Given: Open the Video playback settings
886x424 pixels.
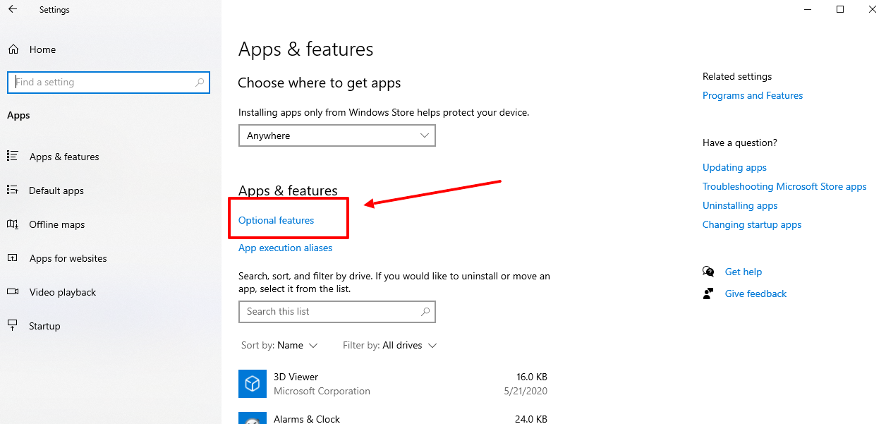Looking at the screenshot, I should click(13, 292).
